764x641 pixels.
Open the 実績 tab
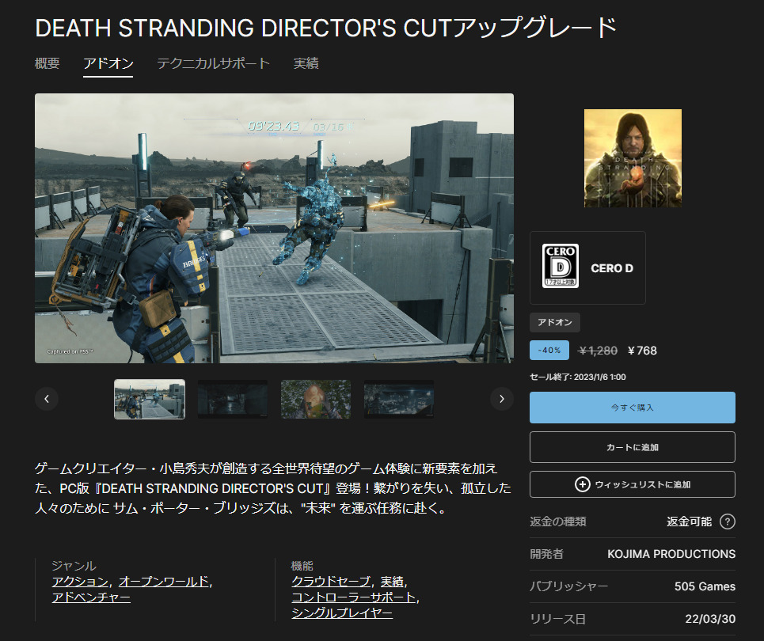(306, 63)
